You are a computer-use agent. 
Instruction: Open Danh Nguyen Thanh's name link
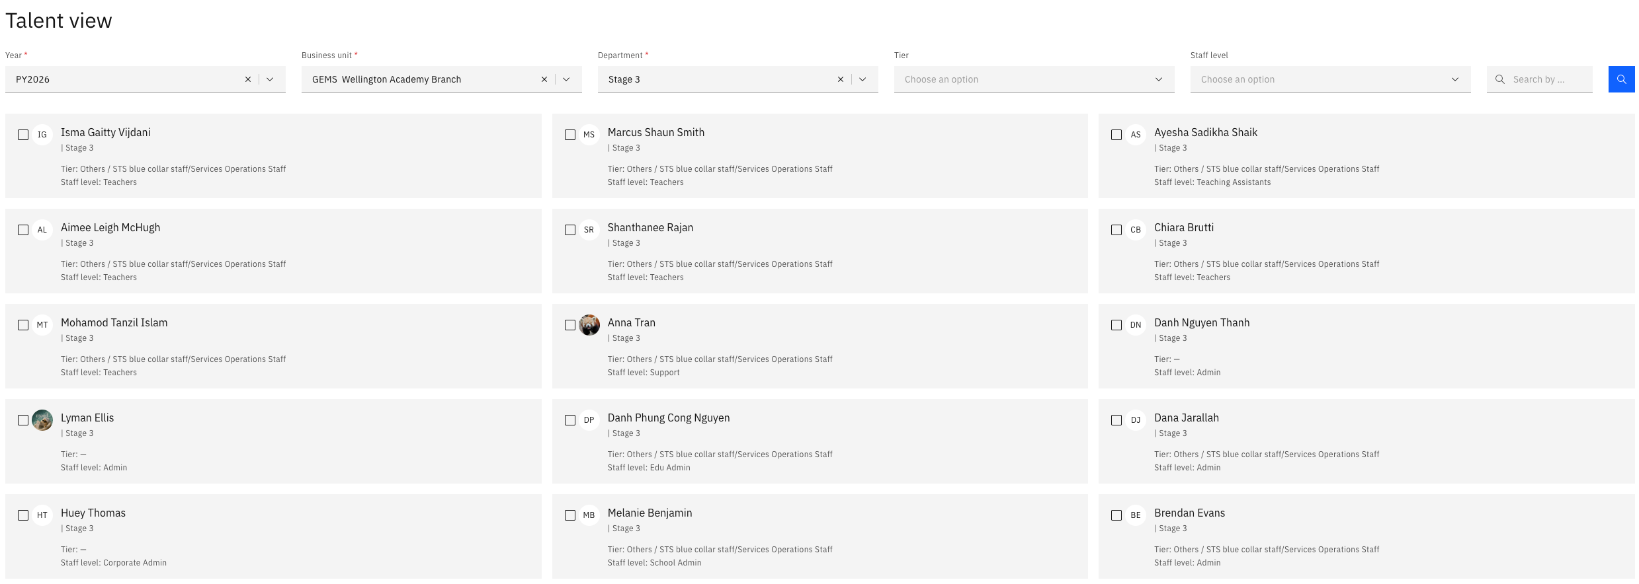coord(1202,322)
